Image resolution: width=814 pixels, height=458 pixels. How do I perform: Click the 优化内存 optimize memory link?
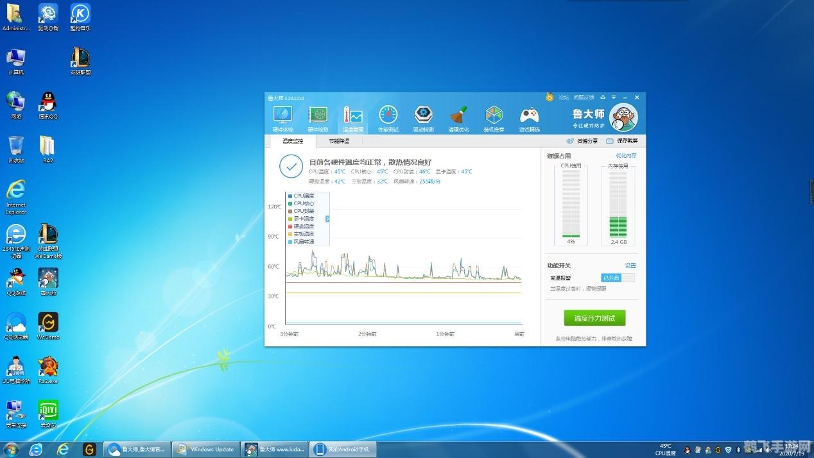[626, 156]
